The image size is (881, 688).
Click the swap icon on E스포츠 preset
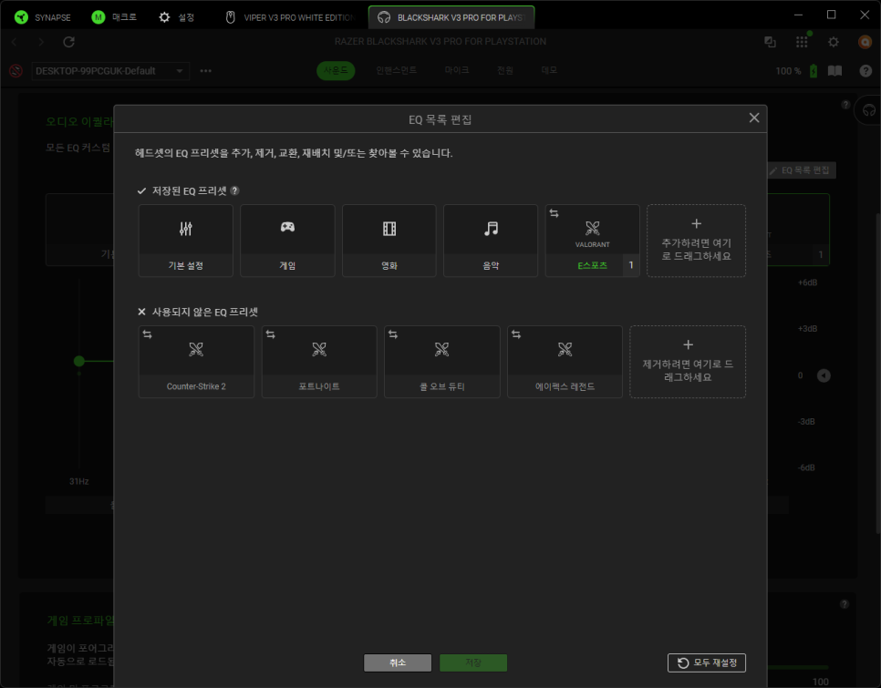tap(554, 213)
